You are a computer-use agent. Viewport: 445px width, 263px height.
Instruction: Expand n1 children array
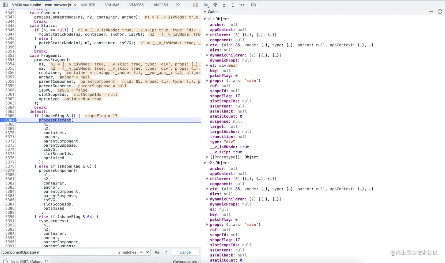(x=207, y=35)
